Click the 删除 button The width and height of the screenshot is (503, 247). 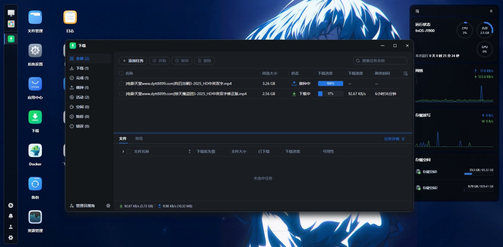204,61
